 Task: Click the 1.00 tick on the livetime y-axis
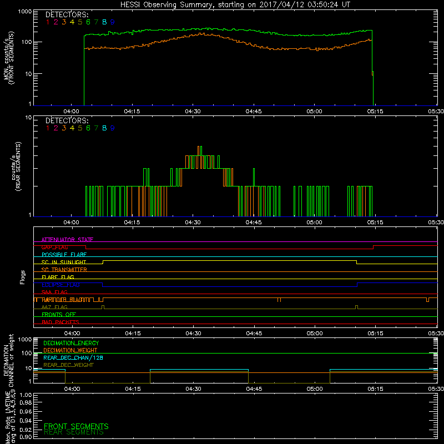(26, 395)
